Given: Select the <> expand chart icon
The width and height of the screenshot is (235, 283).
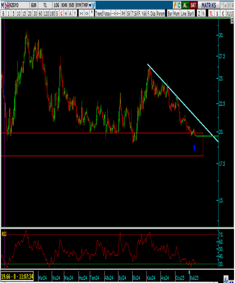Looking at the screenshot, I should pyautogui.click(x=87, y=13).
